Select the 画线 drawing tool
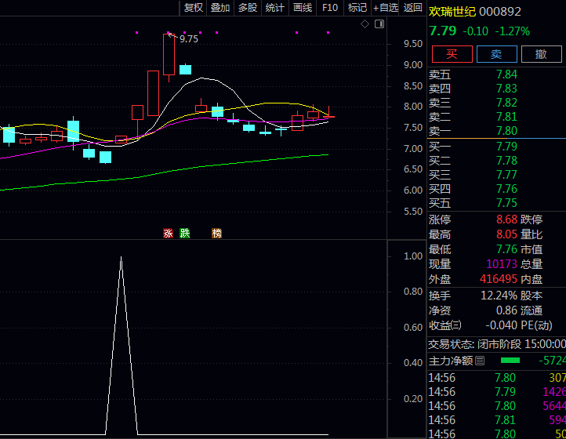The width and height of the screenshot is (566, 439). (x=303, y=8)
